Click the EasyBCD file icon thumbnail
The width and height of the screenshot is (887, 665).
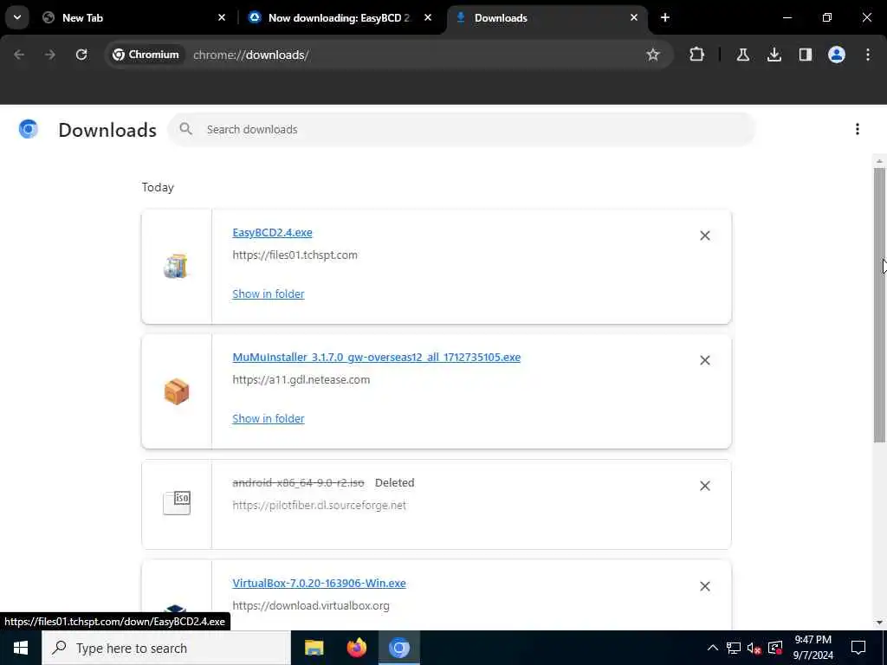click(176, 267)
